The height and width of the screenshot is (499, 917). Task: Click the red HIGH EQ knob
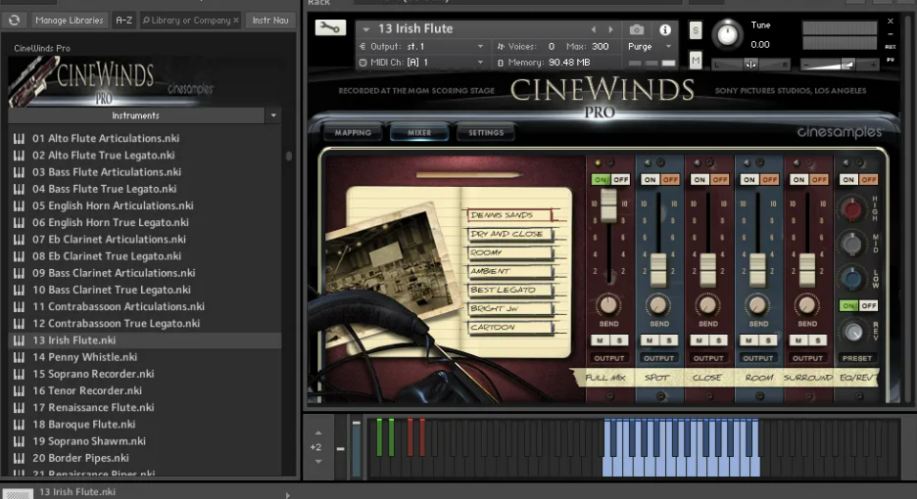(x=851, y=209)
